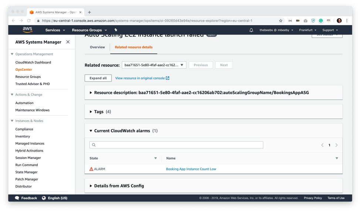Screen dimensions: 360x211
Task: Open the Chrome three-dot menu
Action: click(x=347, y=21)
